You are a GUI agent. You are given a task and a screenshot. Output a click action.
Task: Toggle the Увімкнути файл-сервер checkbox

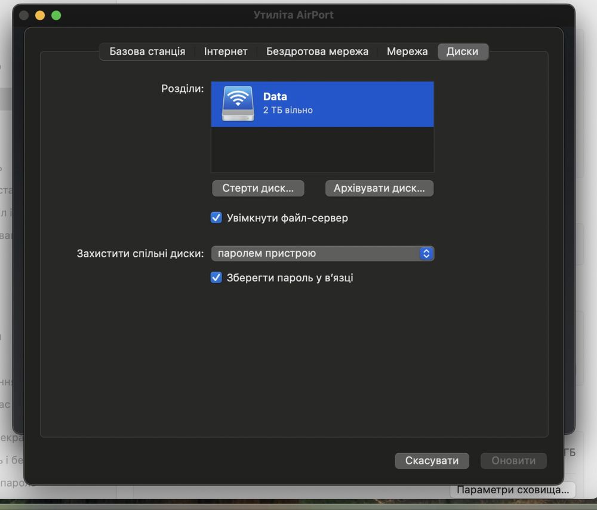tap(216, 218)
